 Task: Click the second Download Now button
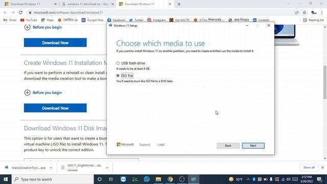coord(55,108)
